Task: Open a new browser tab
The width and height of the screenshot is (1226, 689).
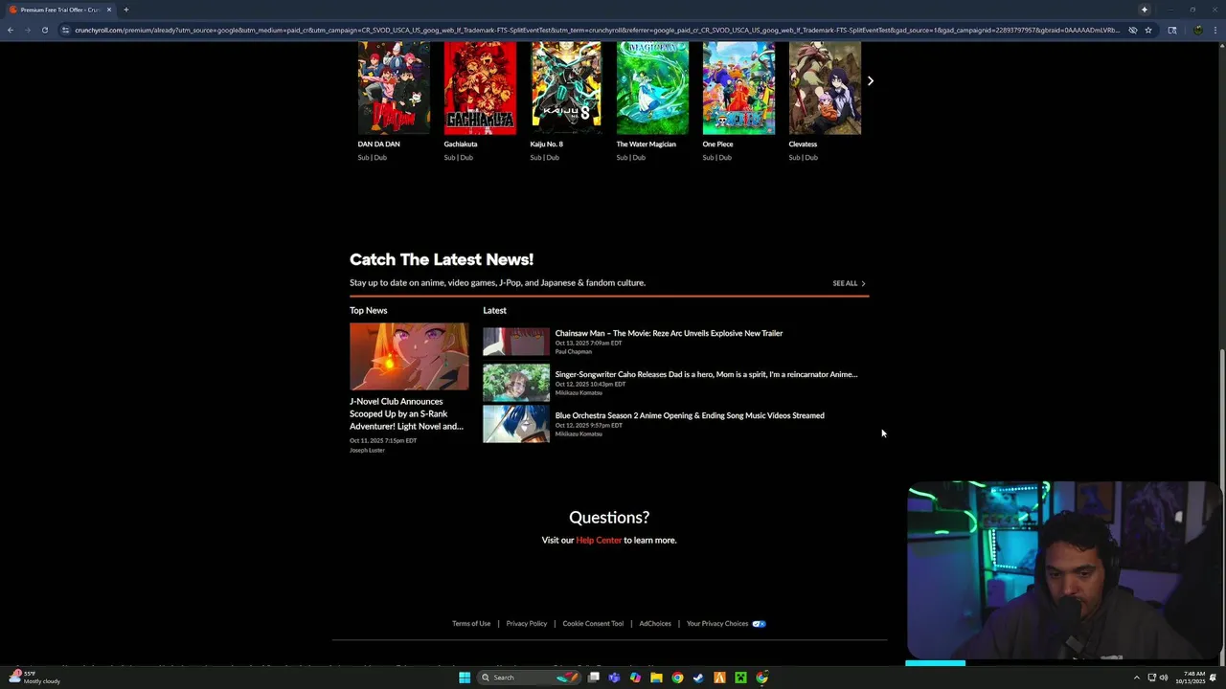Action: 125,10
